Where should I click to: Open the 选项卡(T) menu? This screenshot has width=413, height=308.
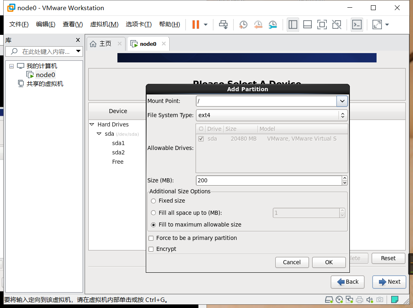pyautogui.click(x=138, y=24)
